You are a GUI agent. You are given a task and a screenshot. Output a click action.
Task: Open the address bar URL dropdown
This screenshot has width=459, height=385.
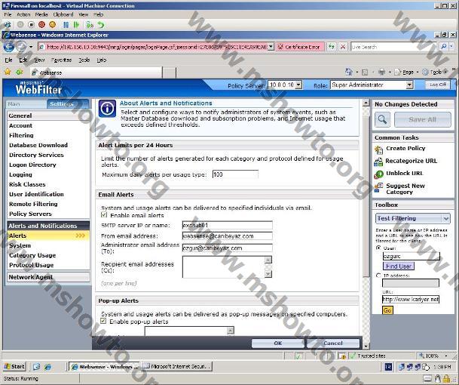click(x=271, y=47)
